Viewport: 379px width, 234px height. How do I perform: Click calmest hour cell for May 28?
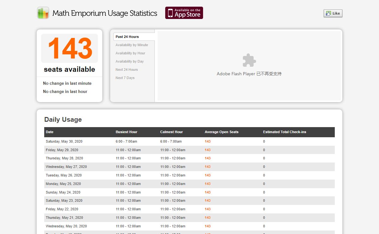pos(173,158)
